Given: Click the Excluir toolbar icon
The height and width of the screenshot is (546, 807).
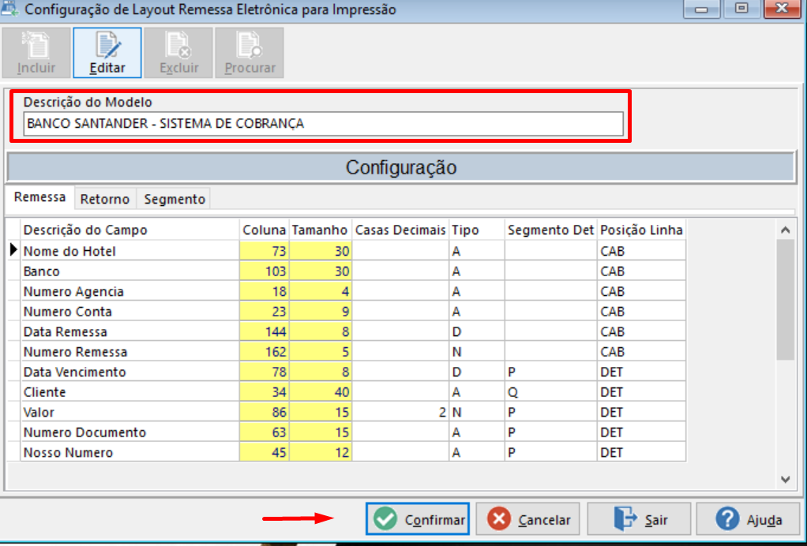Looking at the screenshot, I should point(178,53).
